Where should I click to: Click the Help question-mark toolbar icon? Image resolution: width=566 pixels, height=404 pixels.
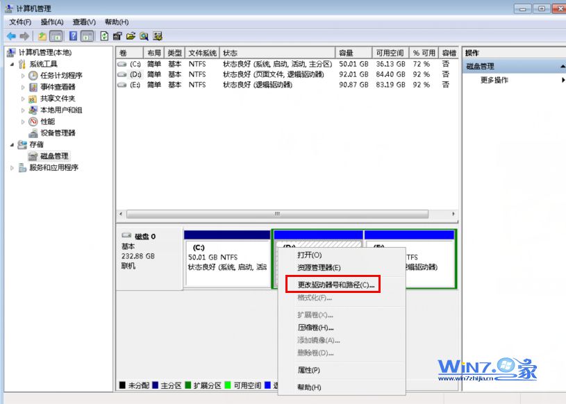click(73, 36)
